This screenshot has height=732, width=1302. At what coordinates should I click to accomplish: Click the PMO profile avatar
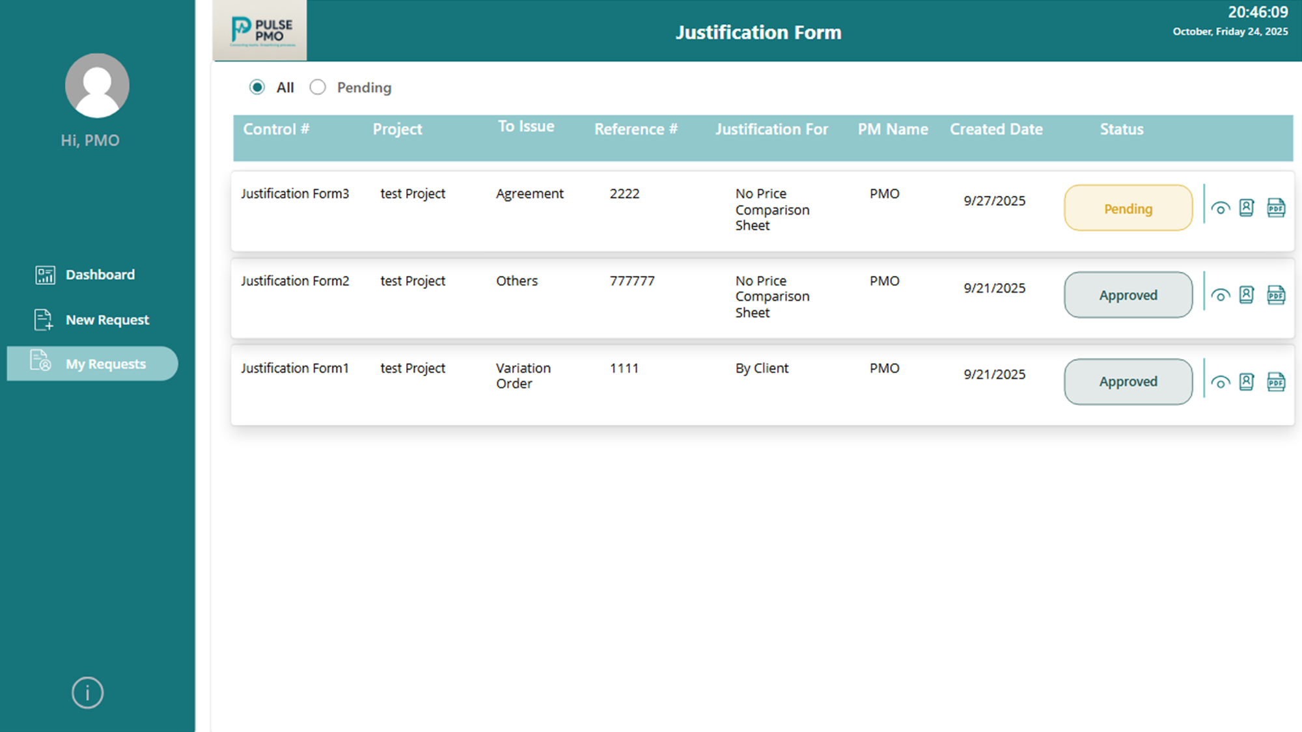96,85
